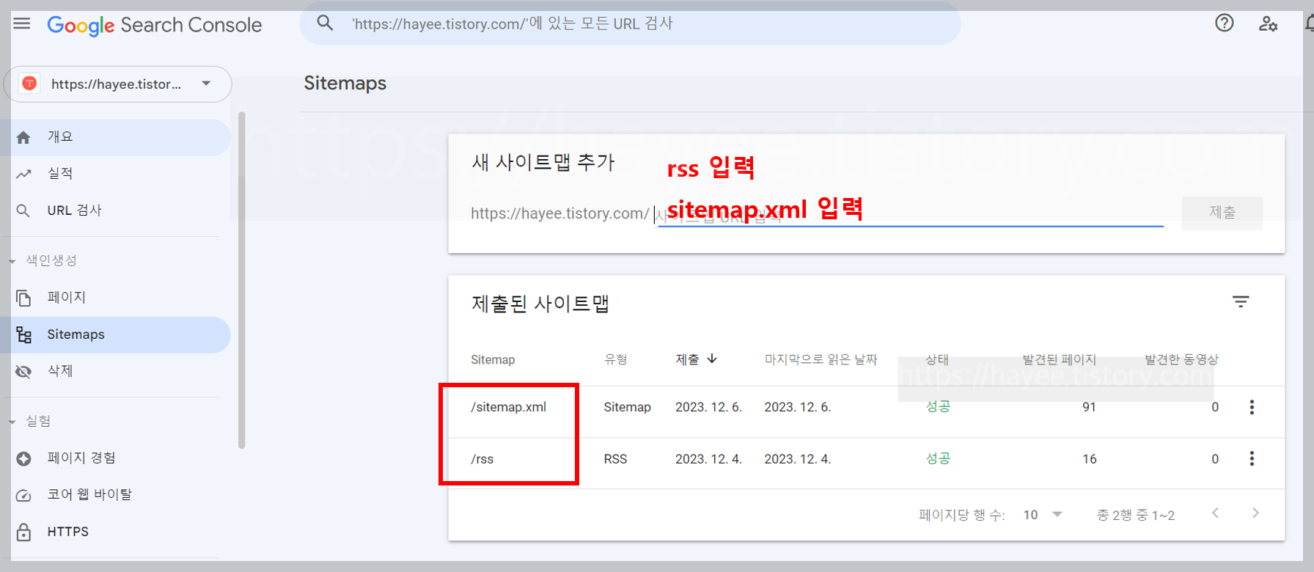Click magnifier icon beside URL 검사
The width and height of the screenshot is (1314, 572).
(x=23, y=211)
